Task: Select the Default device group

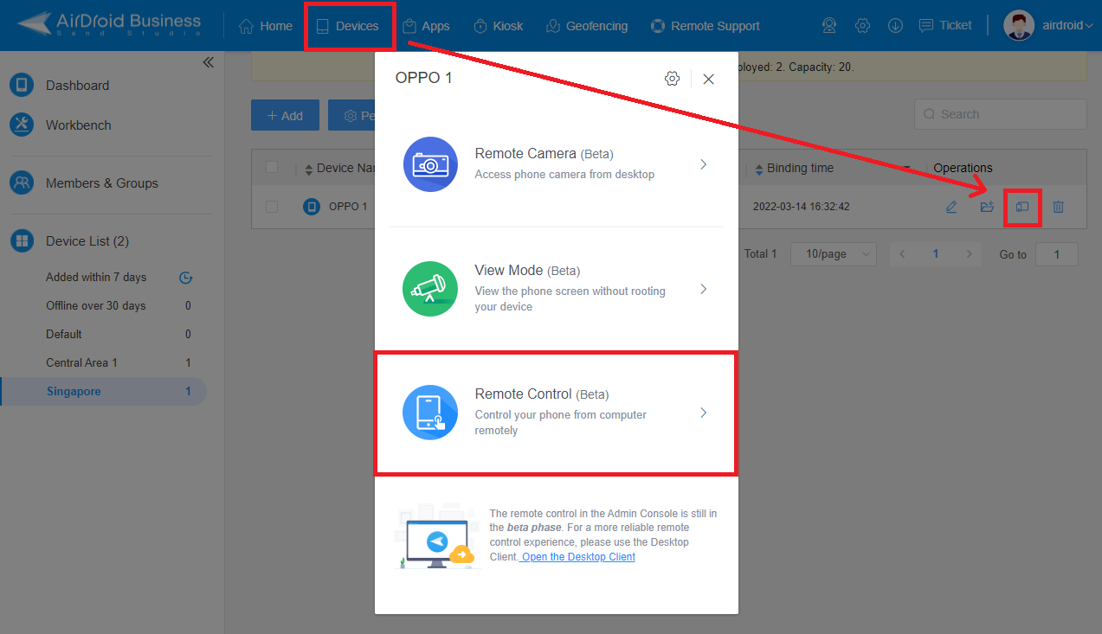Action: [64, 335]
